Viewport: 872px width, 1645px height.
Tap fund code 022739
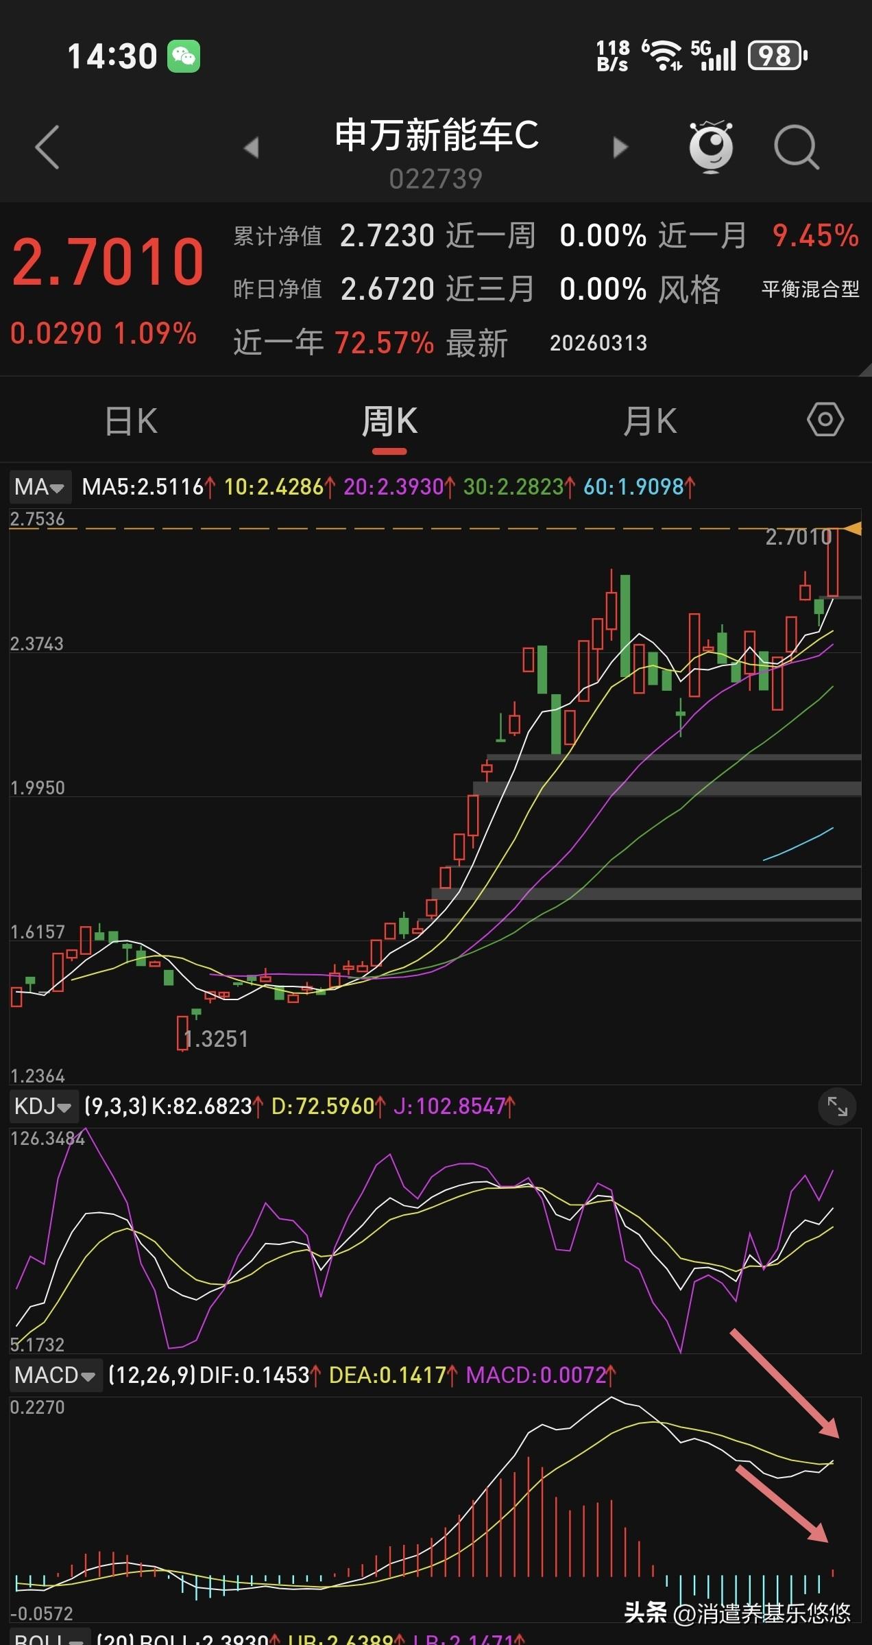436,179
